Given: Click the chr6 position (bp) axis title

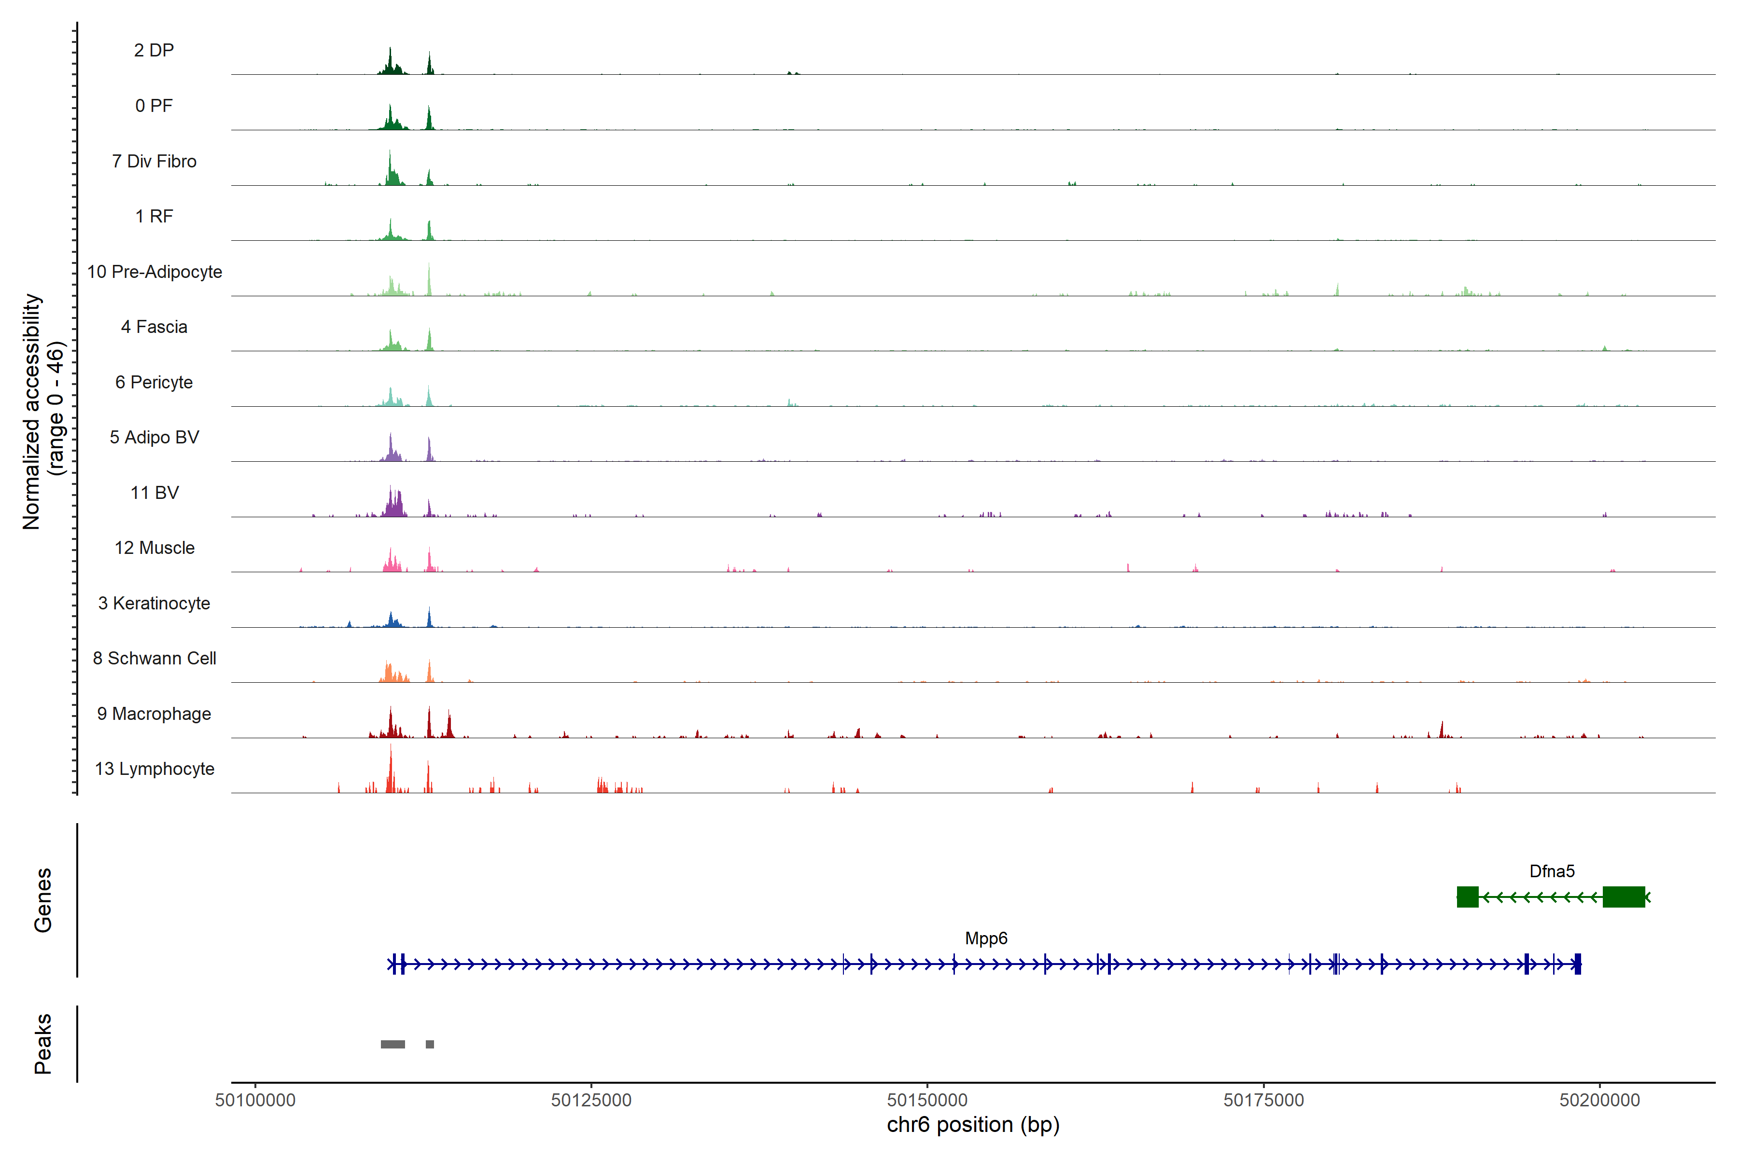Looking at the screenshot, I should click(972, 1125).
